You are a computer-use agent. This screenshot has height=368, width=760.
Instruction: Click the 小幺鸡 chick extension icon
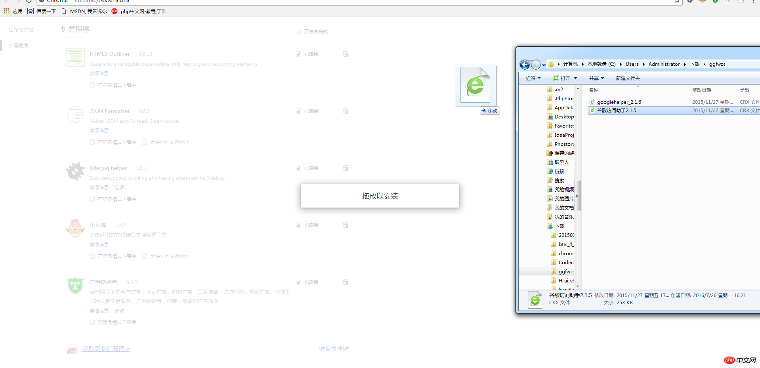tap(75, 229)
